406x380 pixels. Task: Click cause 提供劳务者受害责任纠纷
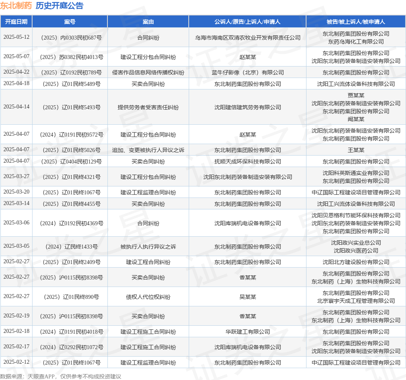[x=148, y=107]
